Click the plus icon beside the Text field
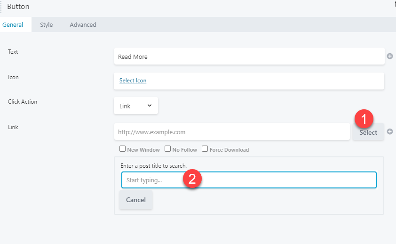The image size is (396, 244). (x=390, y=56)
